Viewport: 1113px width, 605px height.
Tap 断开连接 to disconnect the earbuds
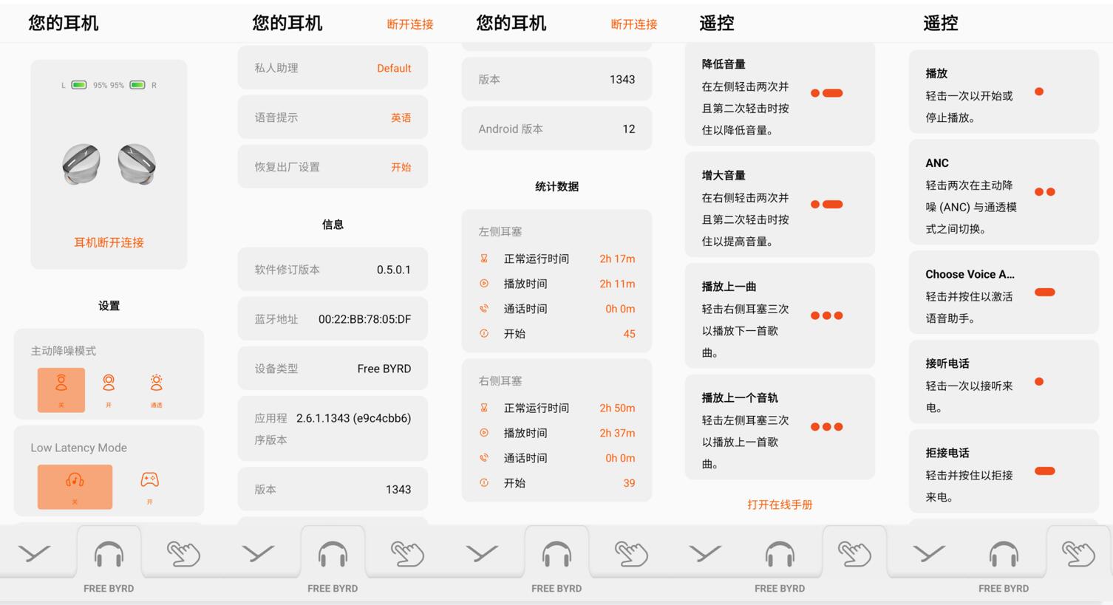(409, 23)
